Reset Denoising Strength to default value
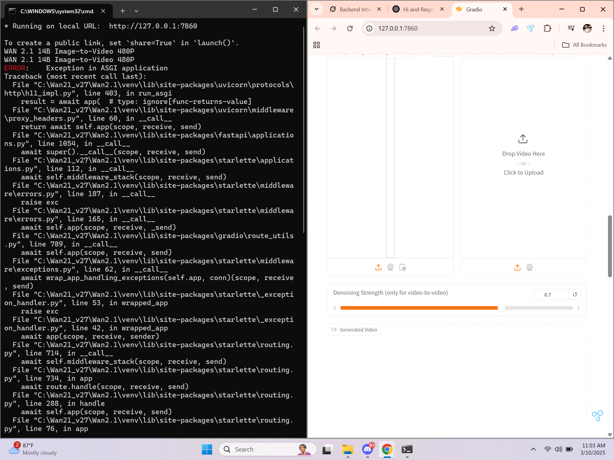Image resolution: width=614 pixels, height=460 pixels. [x=575, y=294]
